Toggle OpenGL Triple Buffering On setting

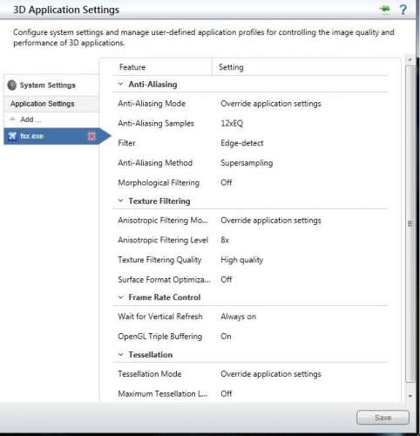[x=226, y=337]
